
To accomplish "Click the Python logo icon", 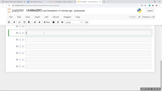I will pos(139,11).
